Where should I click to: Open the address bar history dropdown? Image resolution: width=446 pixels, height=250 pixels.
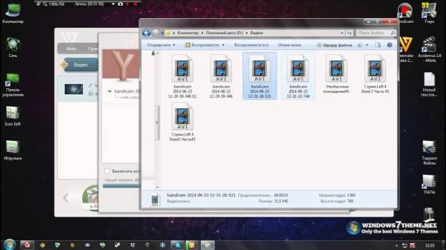point(342,33)
